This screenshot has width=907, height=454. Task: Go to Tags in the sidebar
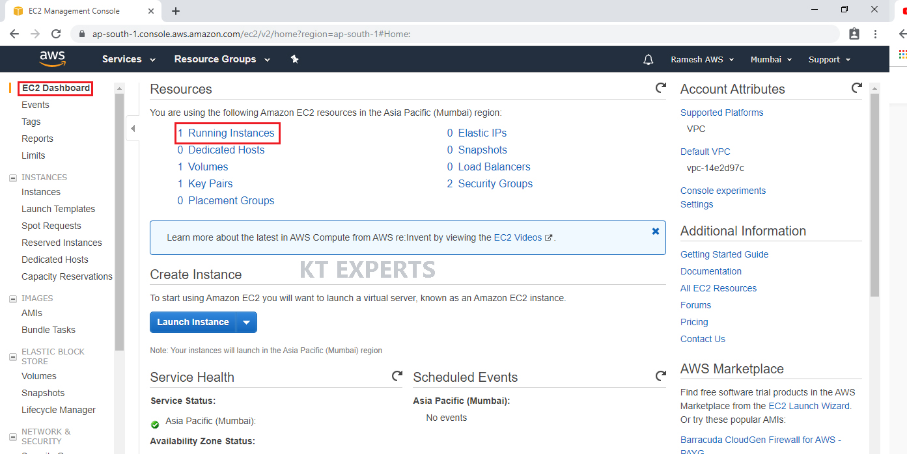pyautogui.click(x=31, y=122)
